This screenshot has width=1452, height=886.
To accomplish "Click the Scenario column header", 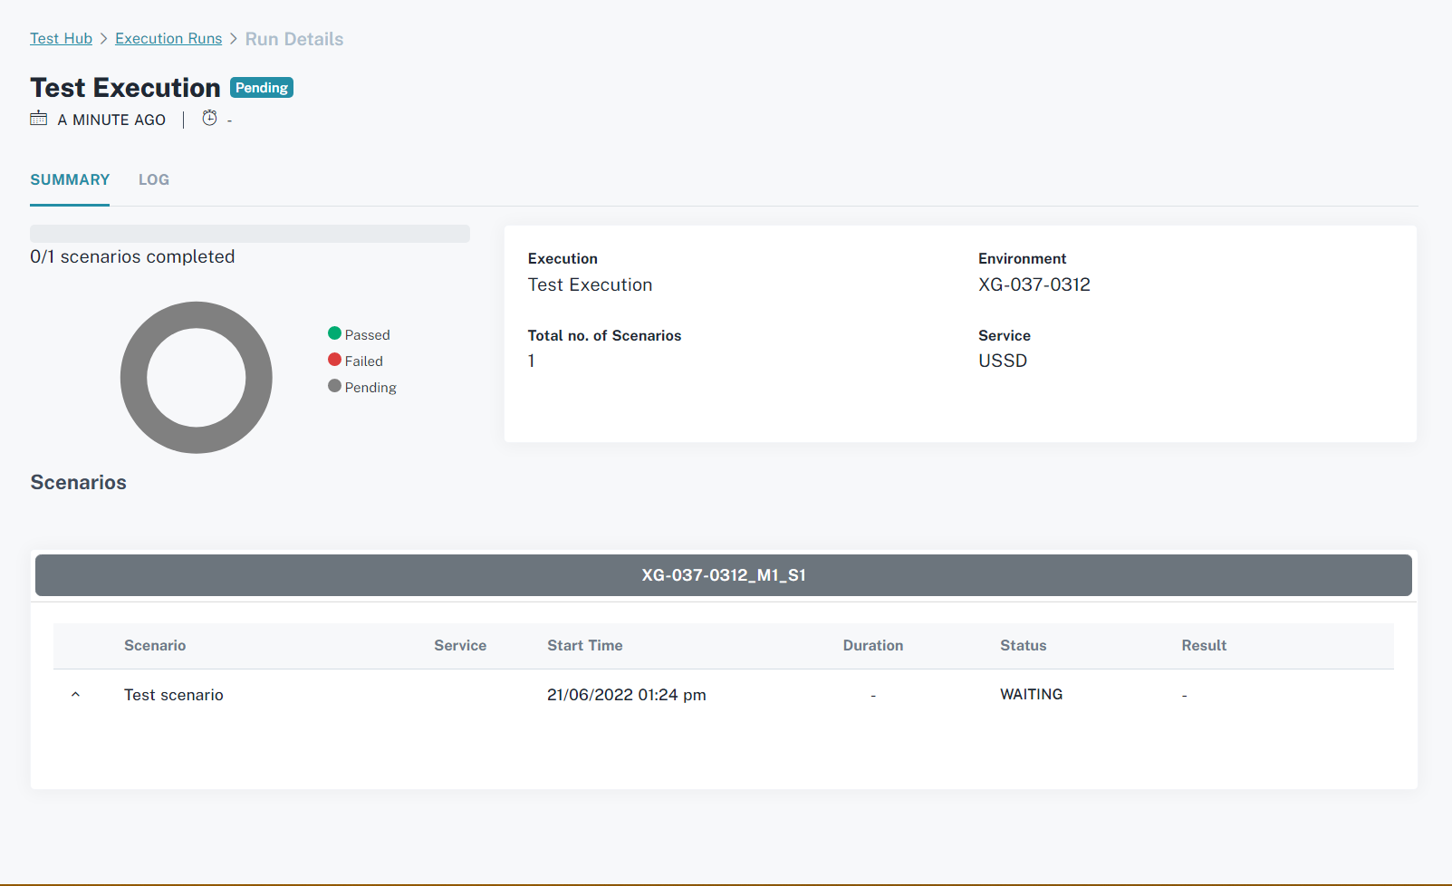I will pyautogui.click(x=155, y=645).
